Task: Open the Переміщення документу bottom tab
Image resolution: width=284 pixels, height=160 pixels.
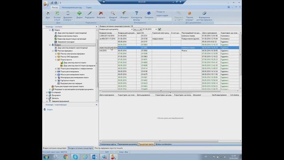Action: (127, 144)
